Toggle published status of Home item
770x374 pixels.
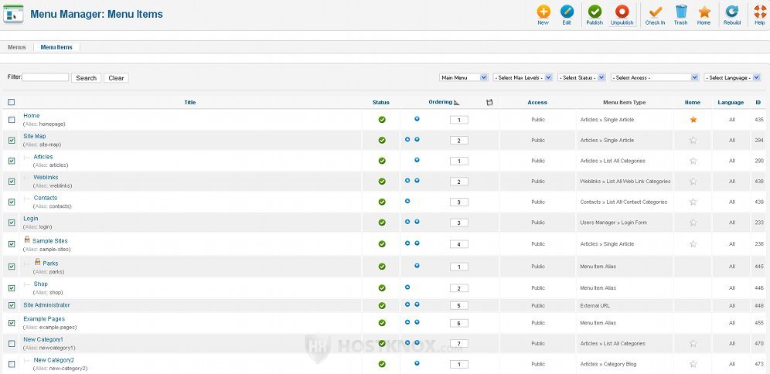click(x=382, y=120)
